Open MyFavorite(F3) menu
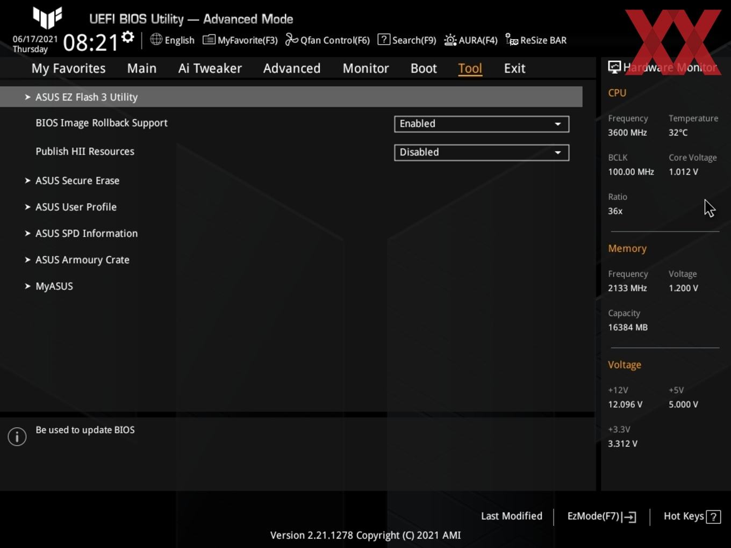731x548 pixels. point(240,40)
